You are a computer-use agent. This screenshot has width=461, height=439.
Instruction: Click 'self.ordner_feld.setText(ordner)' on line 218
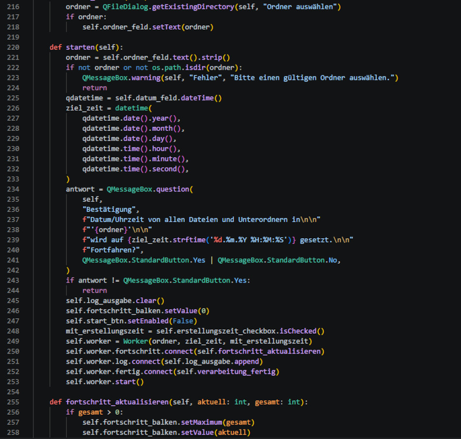click(148, 27)
